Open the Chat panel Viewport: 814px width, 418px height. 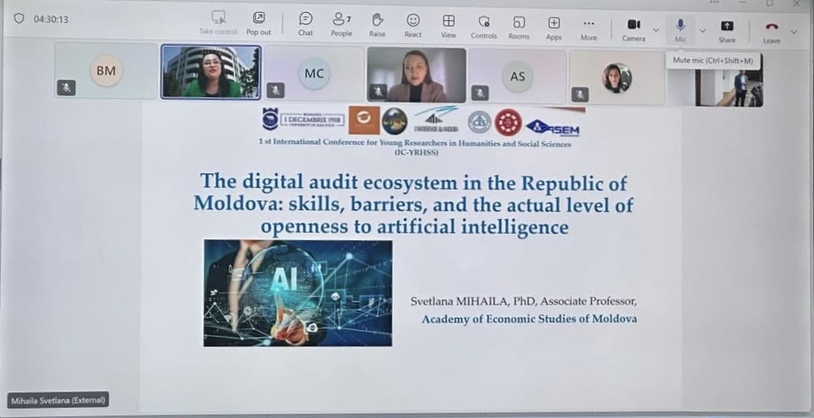coord(306,24)
